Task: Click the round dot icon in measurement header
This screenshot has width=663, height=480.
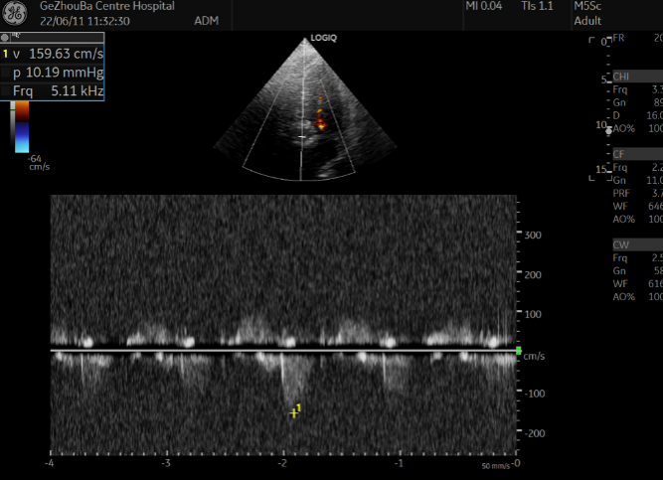Action: click(5, 37)
